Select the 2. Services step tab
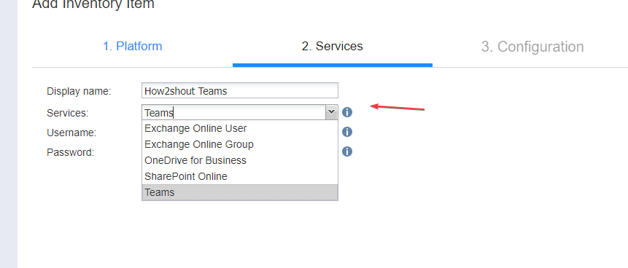This screenshot has height=268, width=628. 333,47
